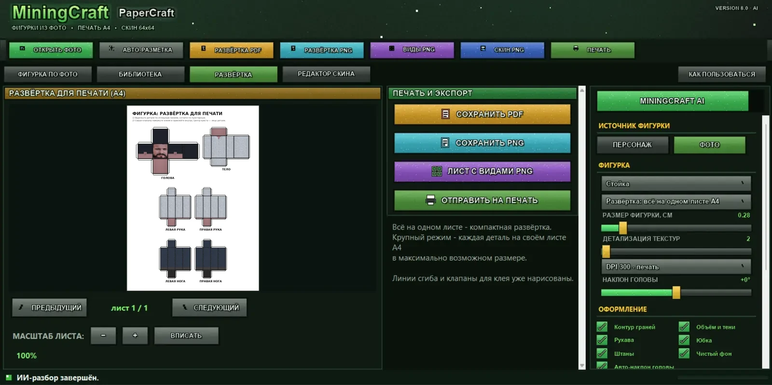The width and height of the screenshot is (772, 385).
Task: Adjust the РАЗМЕР ФИГУРКИ slider
Action: tap(676, 227)
